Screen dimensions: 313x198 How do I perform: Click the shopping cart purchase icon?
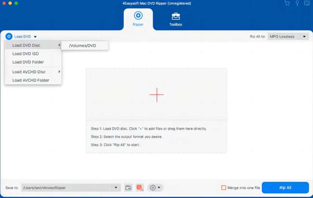(287, 3)
